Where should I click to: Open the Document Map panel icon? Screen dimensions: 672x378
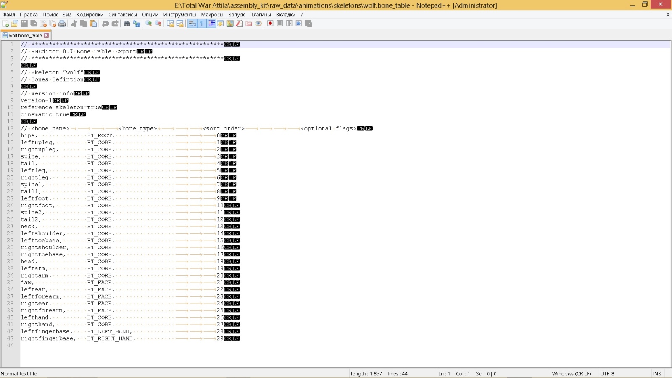point(230,24)
